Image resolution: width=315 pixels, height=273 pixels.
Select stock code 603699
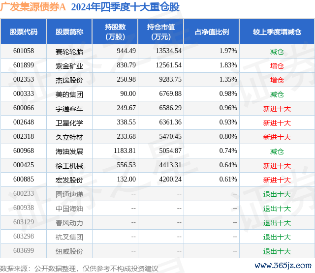pos(24,250)
